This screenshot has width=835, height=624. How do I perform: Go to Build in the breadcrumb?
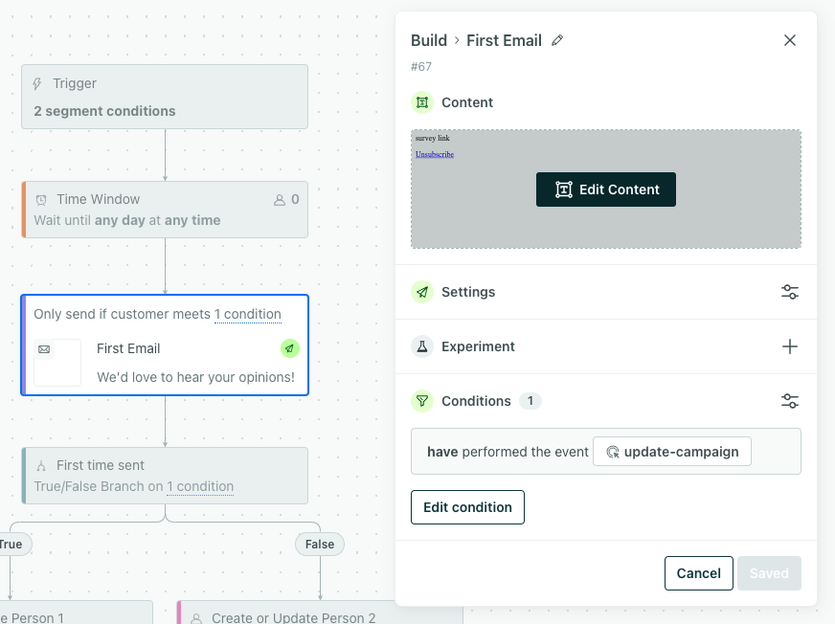click(x=429, y=40)
